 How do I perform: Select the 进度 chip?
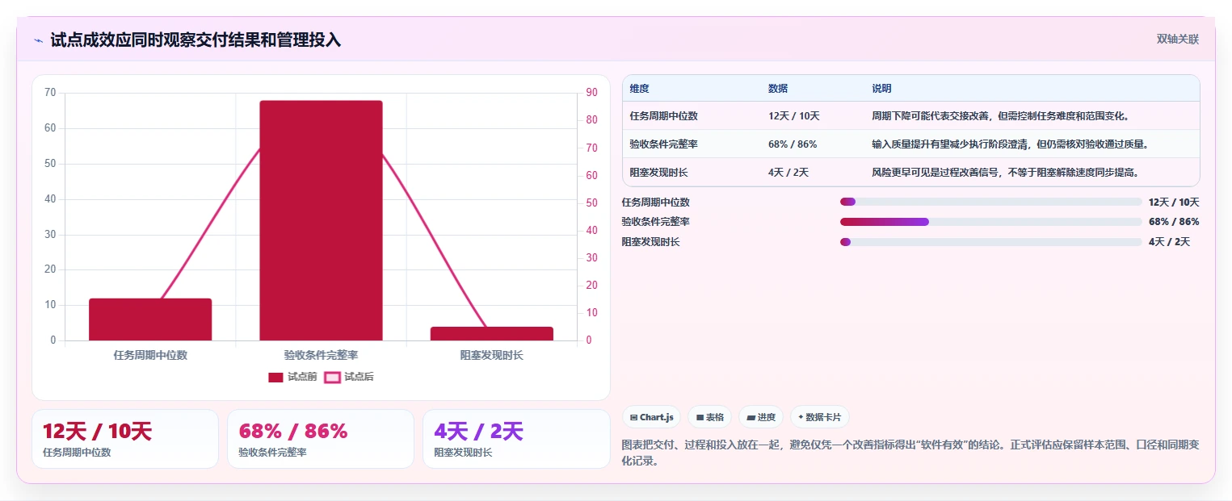click(761, 417)
